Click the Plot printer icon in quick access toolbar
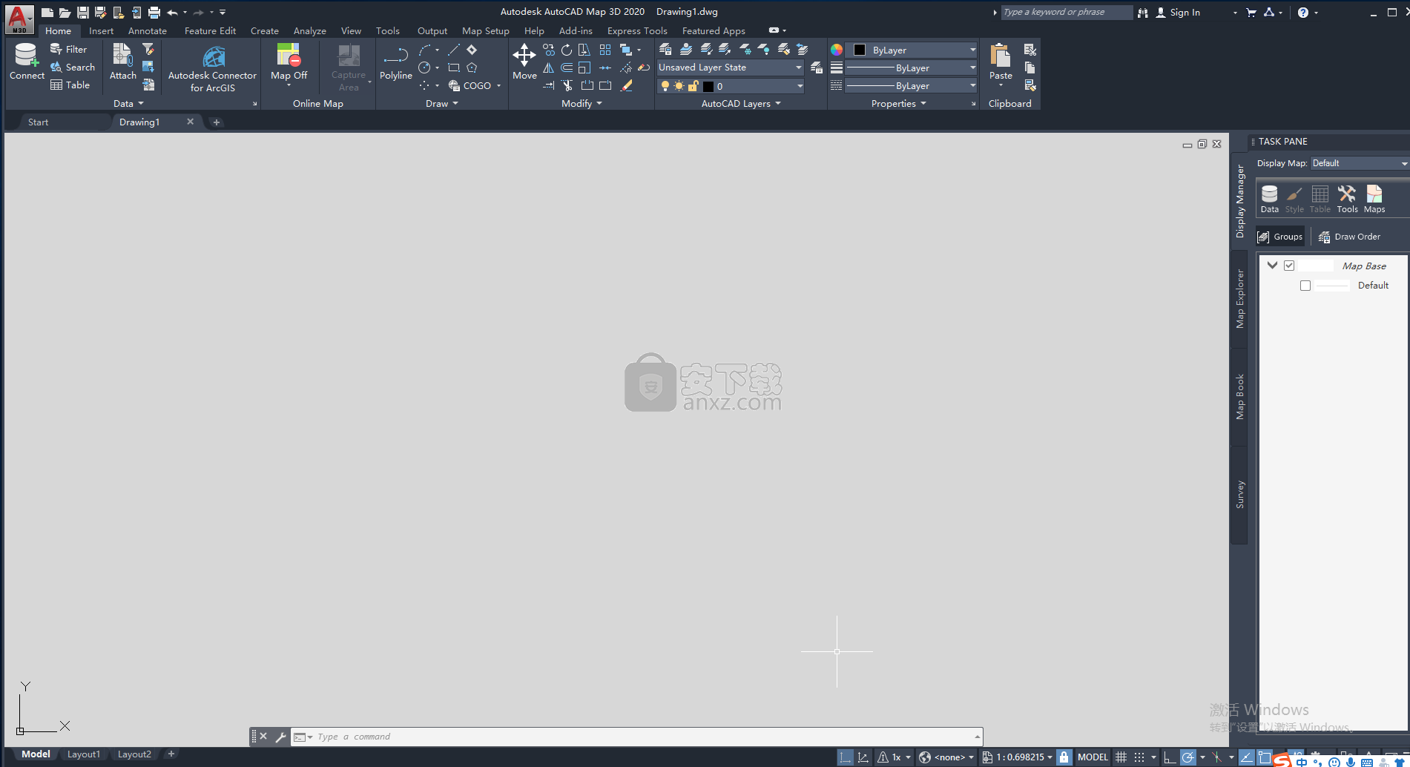This screenshot has width=1410, height=767. click(154, 13)
